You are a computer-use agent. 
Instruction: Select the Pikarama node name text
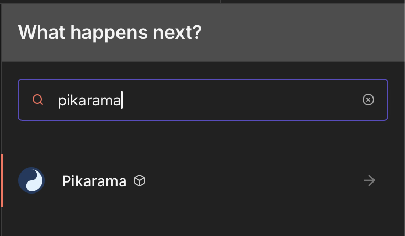pyautogui.click(x=94, y=181)
